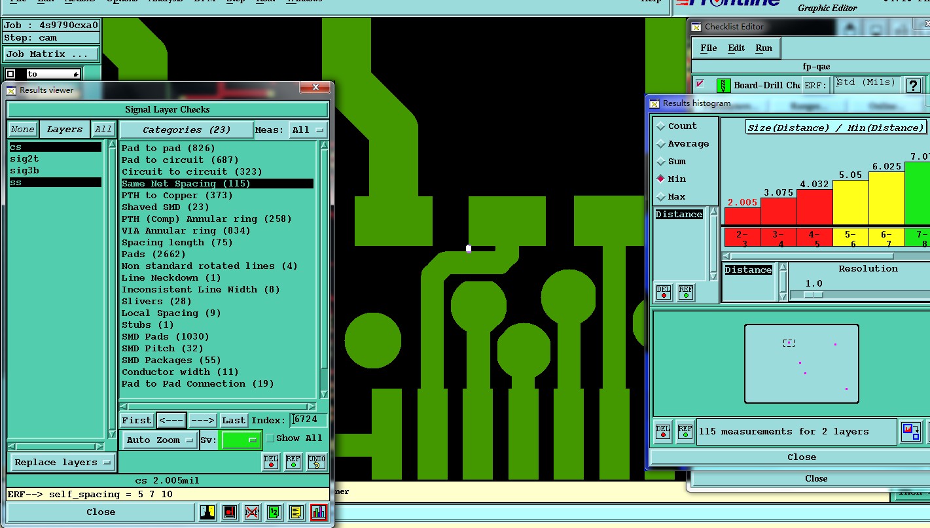Image resolution: width=930 pixels, height=528 pixels.
Task: Click the REF icon in Results viewer
Action: point(293,462)
